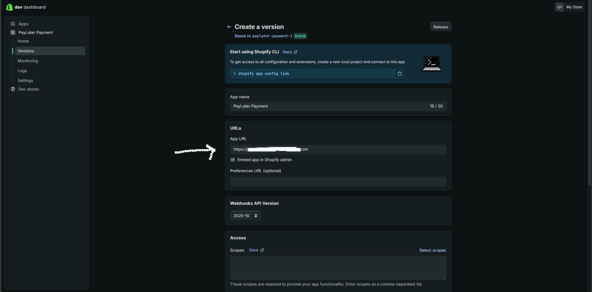Click the 'Access' section heading
The image size is (592, 292).
[238, 238]
